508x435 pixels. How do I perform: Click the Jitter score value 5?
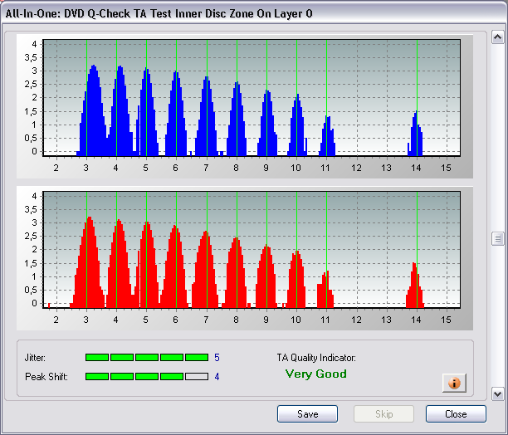(217, 358)
